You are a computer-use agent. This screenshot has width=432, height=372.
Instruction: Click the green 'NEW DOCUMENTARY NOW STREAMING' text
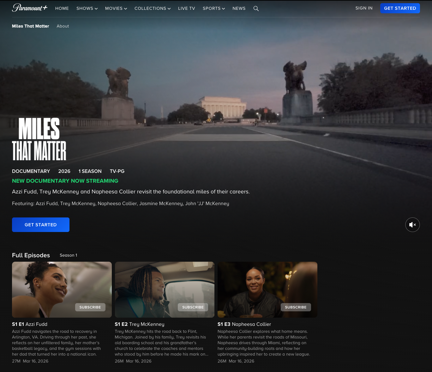click(65, 181)
